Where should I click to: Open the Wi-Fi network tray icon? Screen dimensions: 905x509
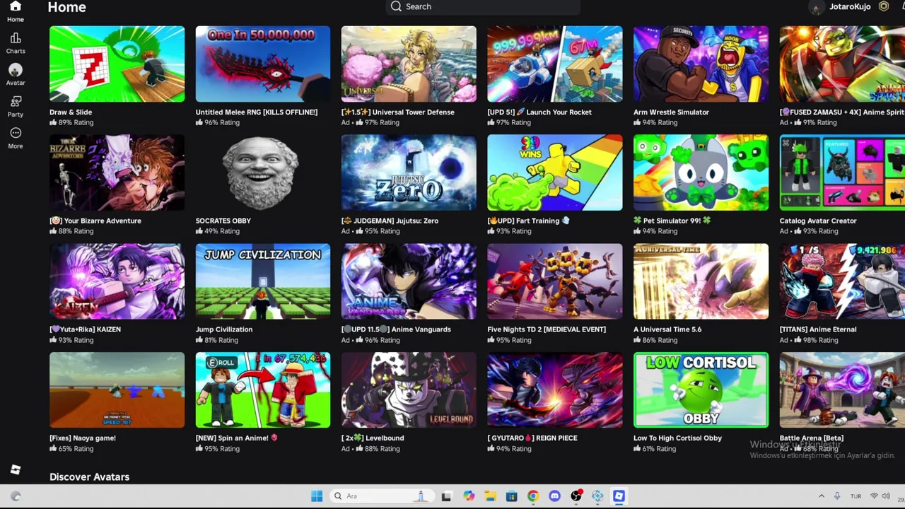pos(874,496)
